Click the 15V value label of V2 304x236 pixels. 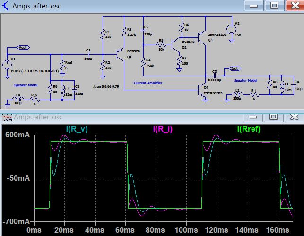click(238, 35)
